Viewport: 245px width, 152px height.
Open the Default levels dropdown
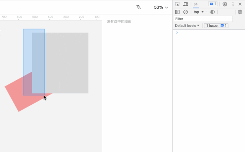tap(187, 26)
